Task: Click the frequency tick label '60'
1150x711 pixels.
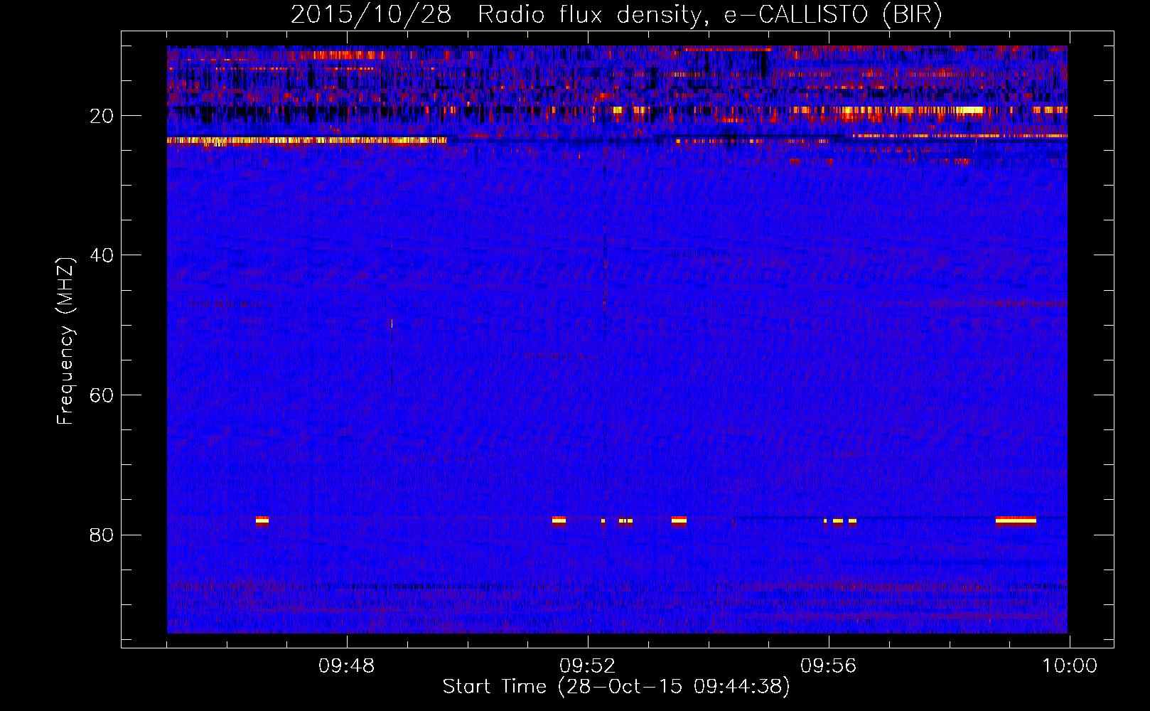Action: click(102, 395)
